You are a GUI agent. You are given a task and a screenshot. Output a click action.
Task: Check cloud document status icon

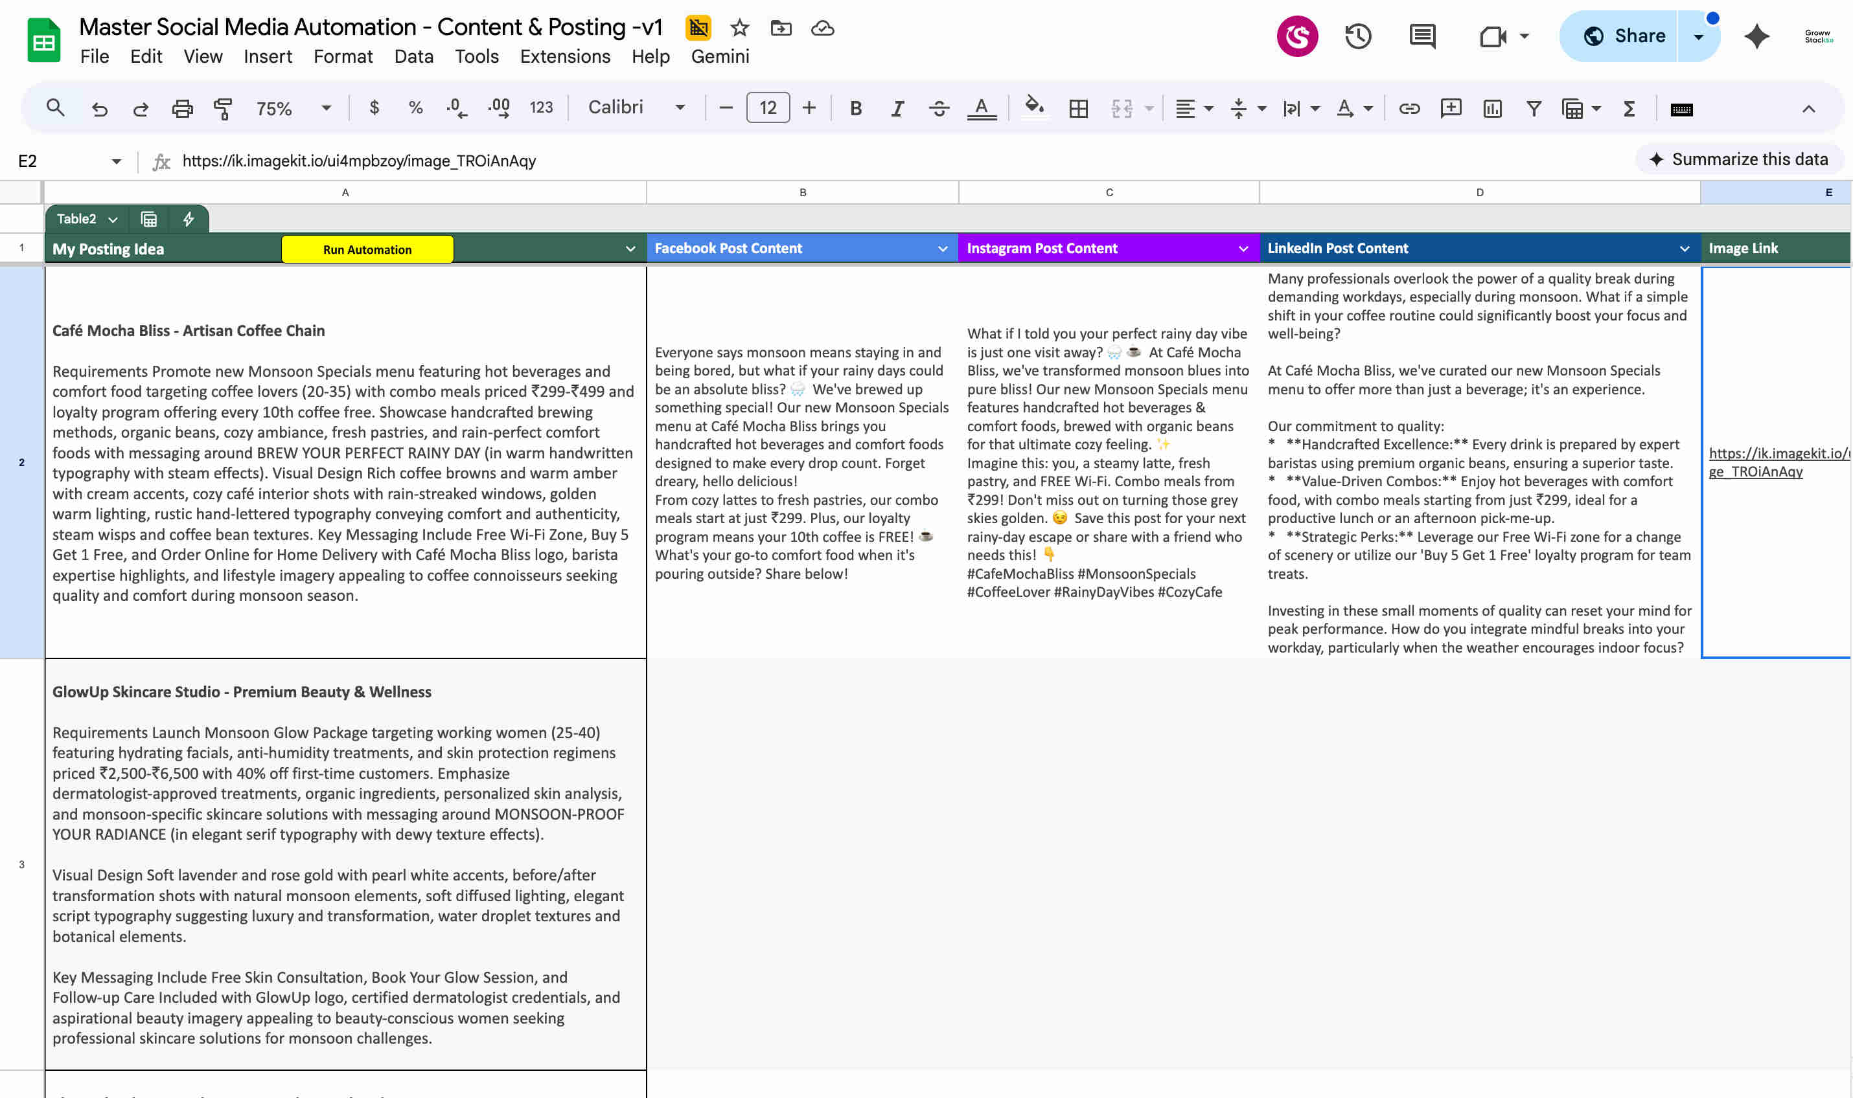coord(822,28)
